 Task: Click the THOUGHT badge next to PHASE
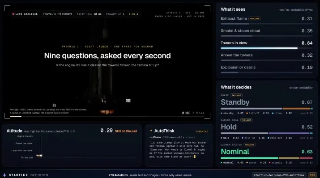tap(236, 95)
